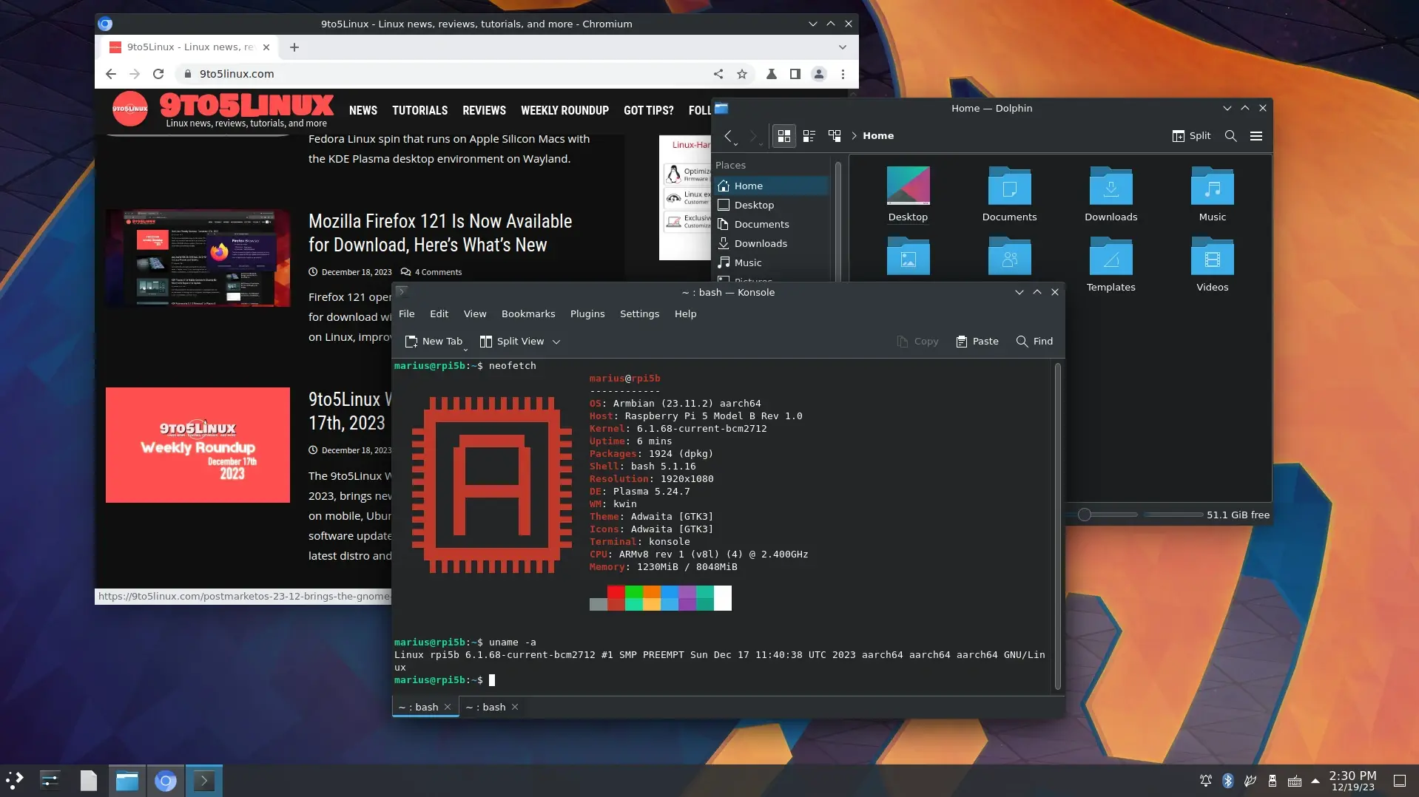1419x797 pixels.
Task: Open NEWS section on 9to5Linux
Action: click(x=363, y=110)
